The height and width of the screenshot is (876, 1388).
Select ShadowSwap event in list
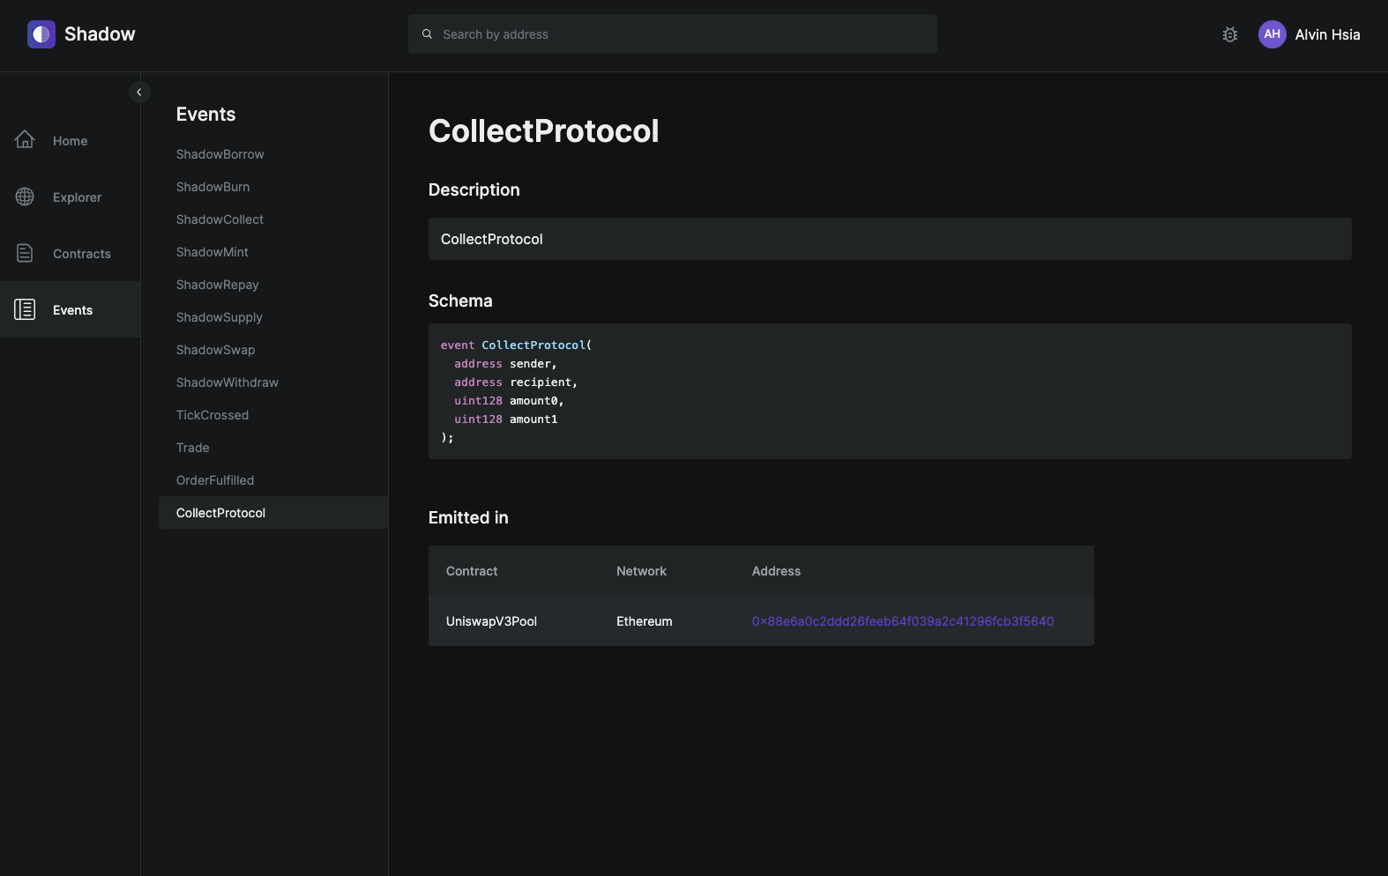coord(215,350)
